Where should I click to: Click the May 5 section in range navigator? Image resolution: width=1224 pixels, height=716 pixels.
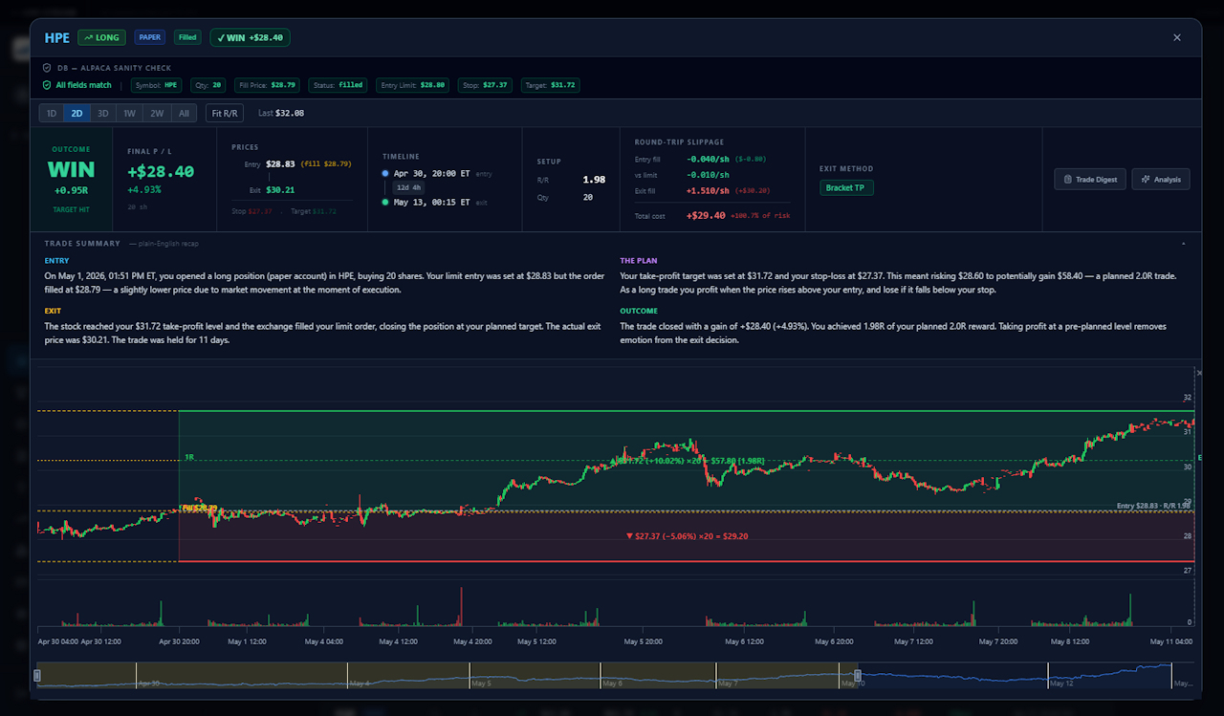pyautogui.click(x=535, y=676)
